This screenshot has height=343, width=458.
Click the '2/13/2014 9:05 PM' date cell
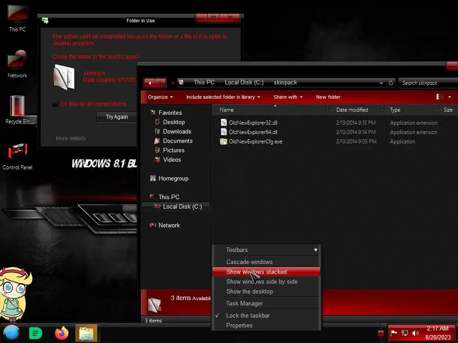356,142
